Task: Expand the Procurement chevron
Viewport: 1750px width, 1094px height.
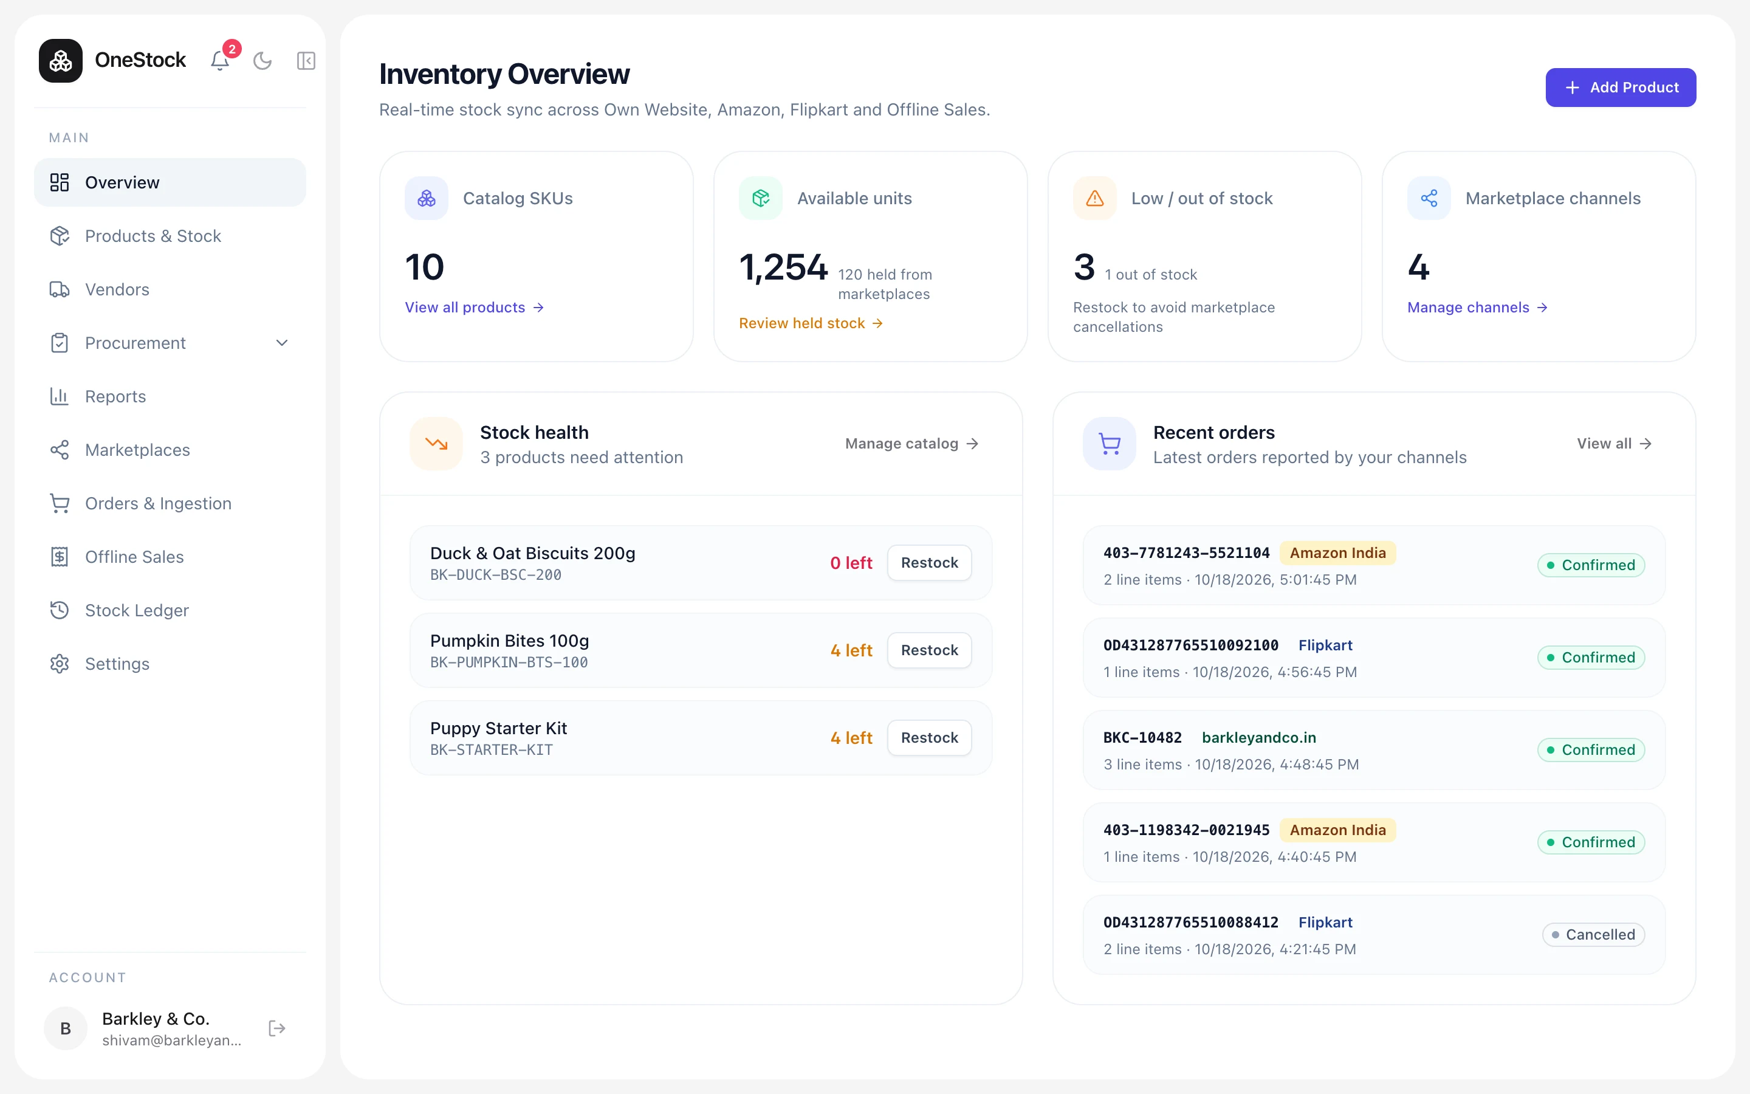Action: tap(282, 343)
